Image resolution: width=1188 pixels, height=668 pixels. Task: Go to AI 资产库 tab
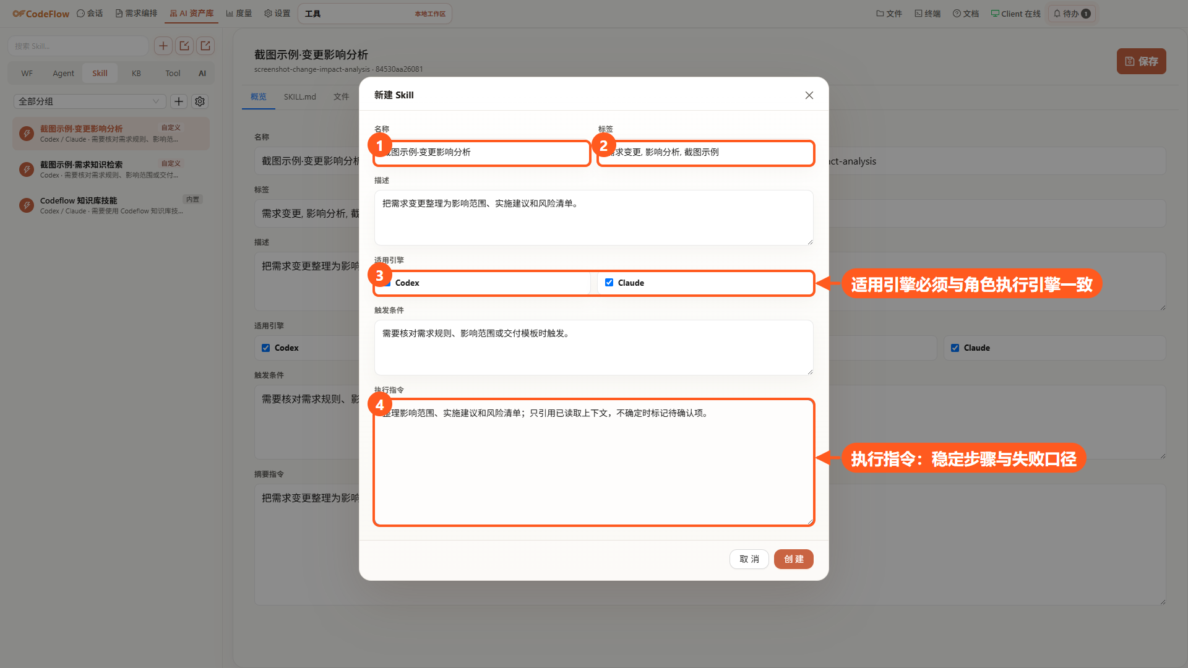[191, 14]
